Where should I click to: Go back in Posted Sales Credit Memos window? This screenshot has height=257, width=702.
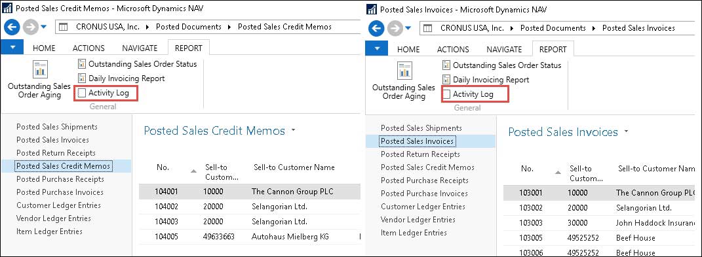pos(12,27)
